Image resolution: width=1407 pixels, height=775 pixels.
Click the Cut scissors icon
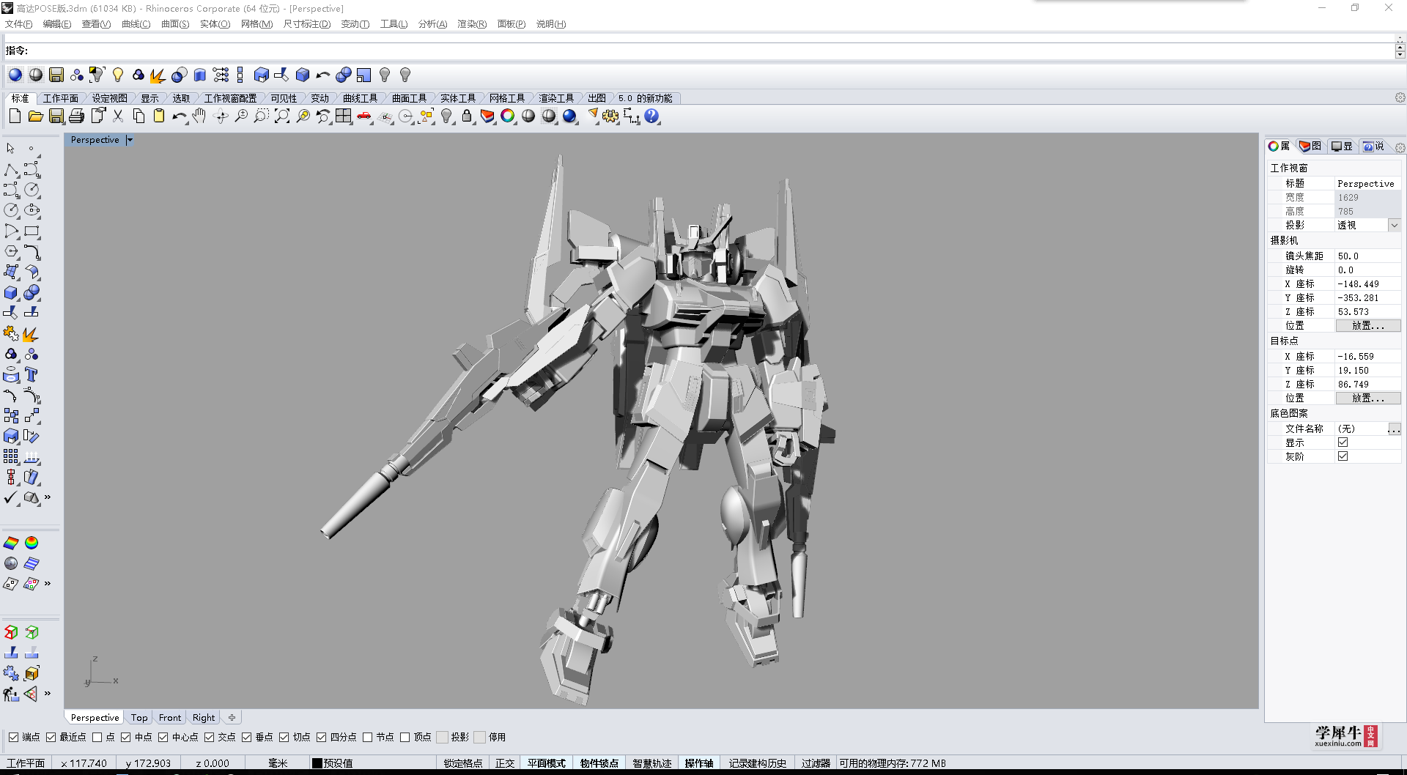point(117,116)
